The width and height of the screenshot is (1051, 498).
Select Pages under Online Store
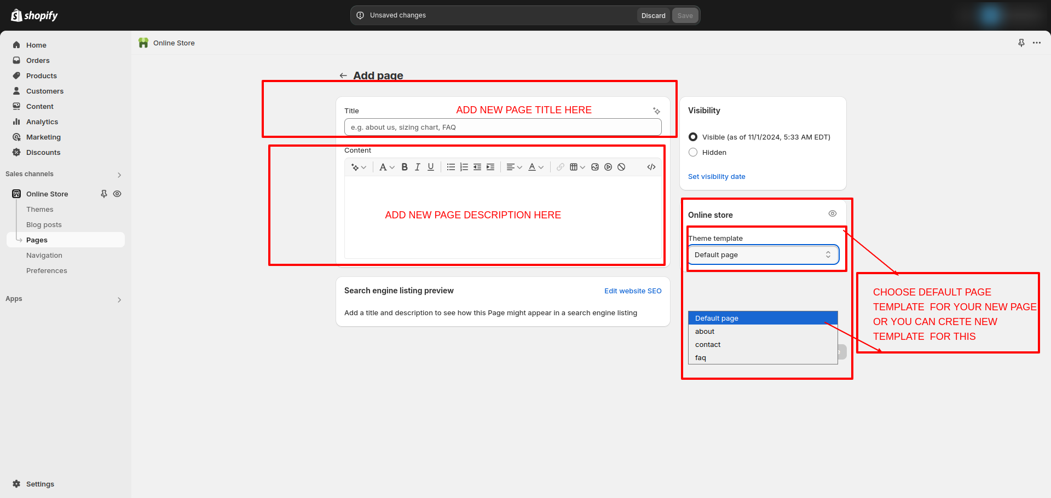(x=66, y=240)
